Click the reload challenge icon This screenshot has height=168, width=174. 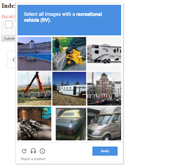[x=24, y=151]
